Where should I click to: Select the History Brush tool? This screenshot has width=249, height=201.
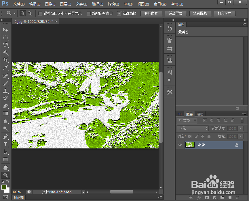point(5,98)
